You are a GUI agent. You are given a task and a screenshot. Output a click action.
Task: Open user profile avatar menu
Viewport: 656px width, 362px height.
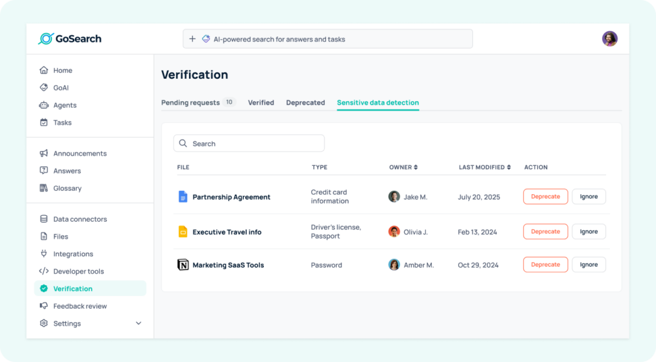[x=609, y=39]
